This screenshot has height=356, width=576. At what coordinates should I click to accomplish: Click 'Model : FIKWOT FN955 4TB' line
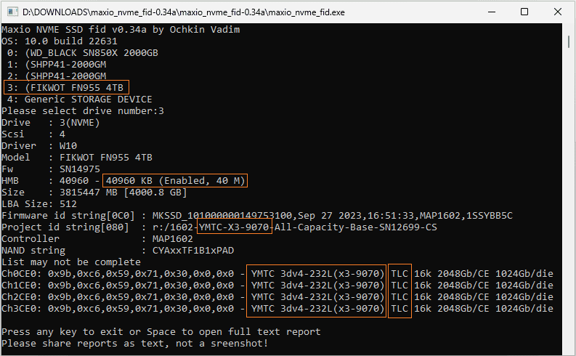77,158
